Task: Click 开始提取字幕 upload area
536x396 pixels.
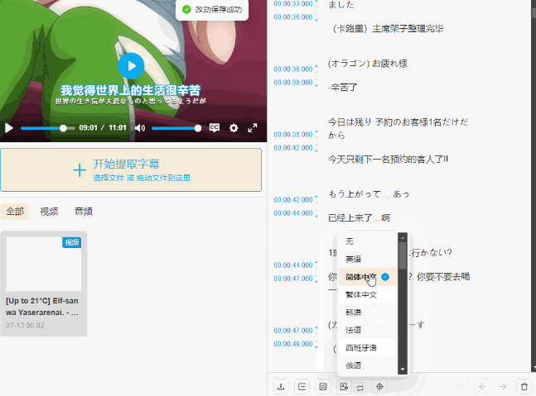Action: 131,169
